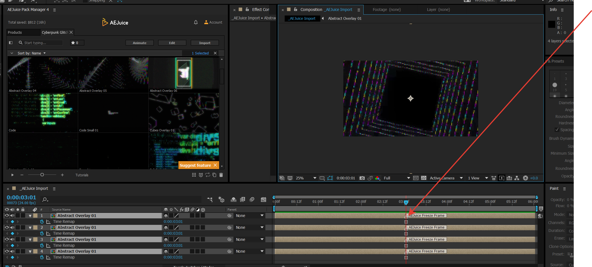592x267 pixels.
Task: Click the snapshot camera icon in viewer
Action: tap(362, 178)
